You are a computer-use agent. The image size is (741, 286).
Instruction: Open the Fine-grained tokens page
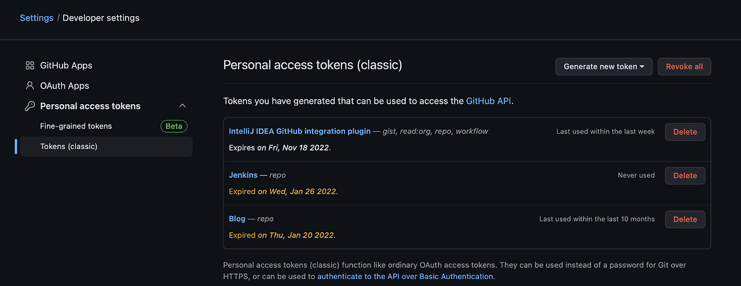click(x=76, y=126)
